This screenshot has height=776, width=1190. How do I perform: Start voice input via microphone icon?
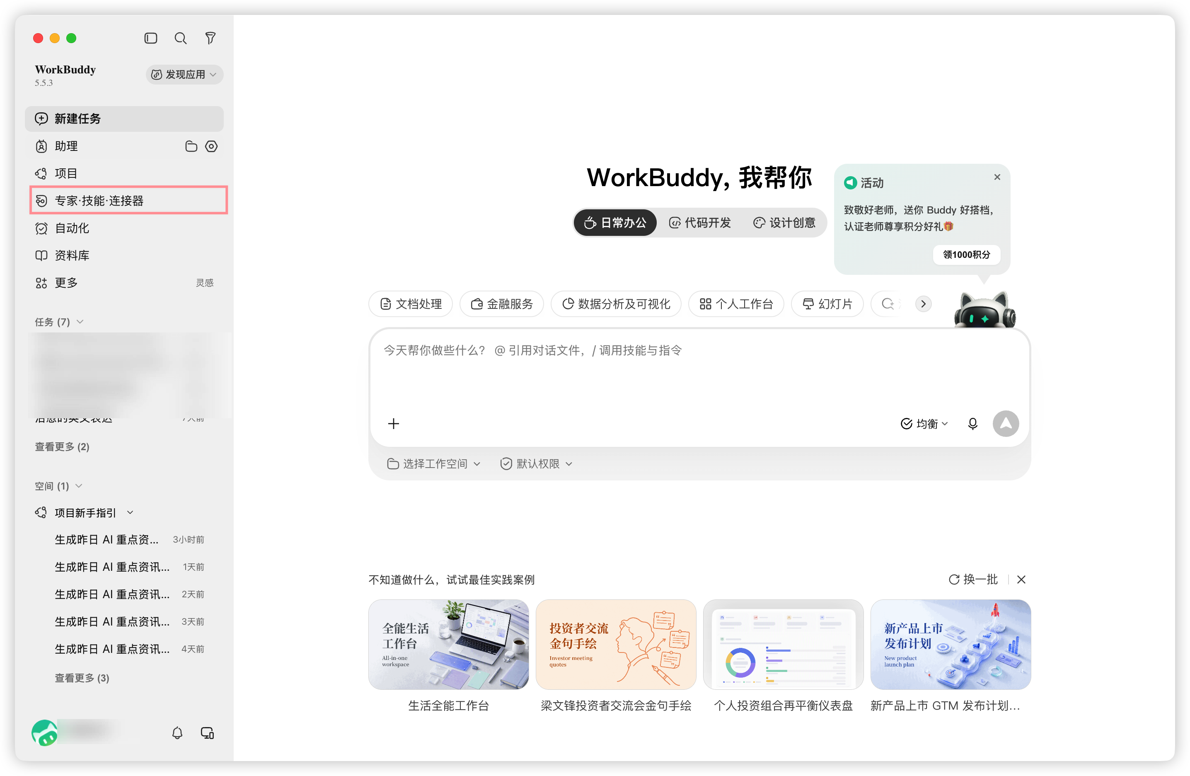pos(972,424)
